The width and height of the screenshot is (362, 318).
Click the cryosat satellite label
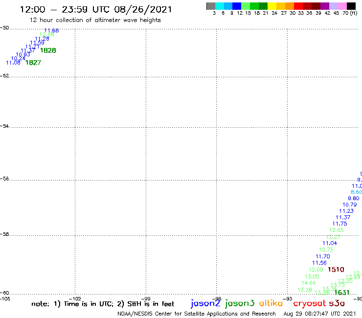pyautogui.click(x=310, y=304)
